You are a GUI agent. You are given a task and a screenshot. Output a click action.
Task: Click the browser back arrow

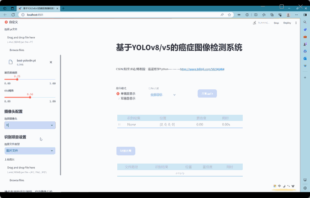point(5,15)
